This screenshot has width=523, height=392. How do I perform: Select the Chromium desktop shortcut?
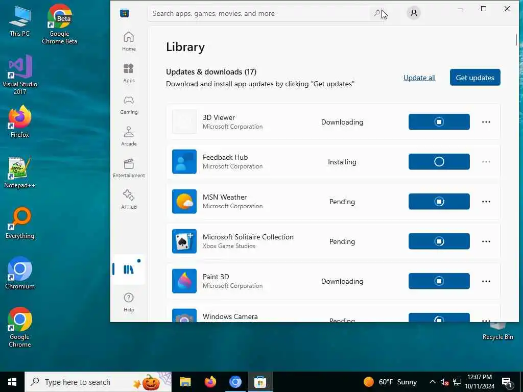coord(20,273)
